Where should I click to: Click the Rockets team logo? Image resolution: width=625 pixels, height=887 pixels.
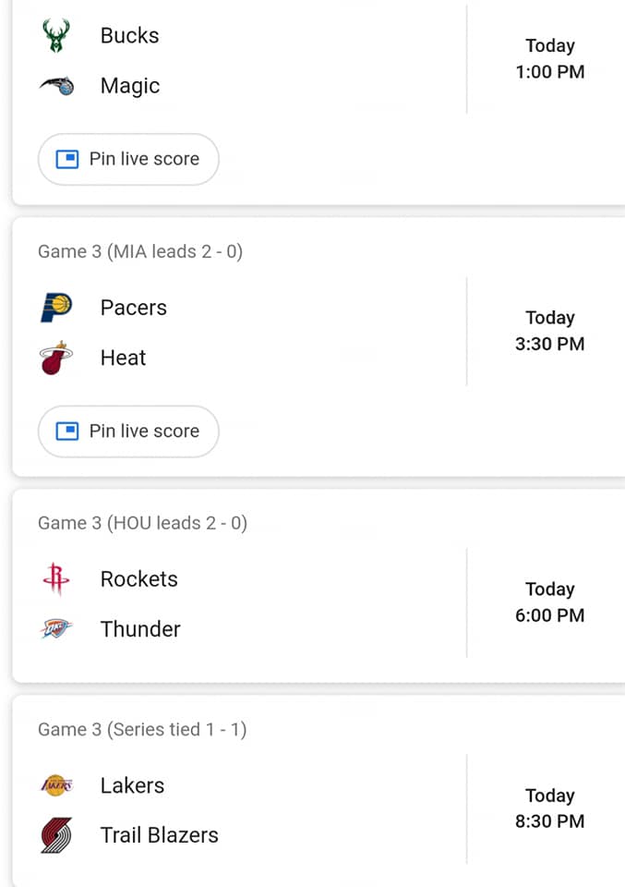[56, 578]
